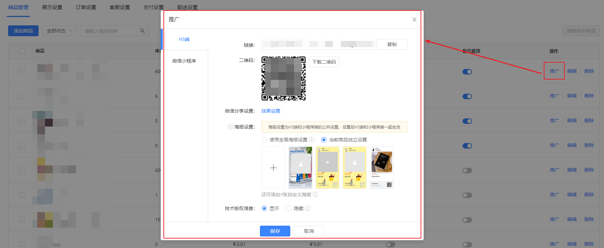Select first poster thumbnail with colorful books
The height and width of the screenshot is (248, 604).
300,168
